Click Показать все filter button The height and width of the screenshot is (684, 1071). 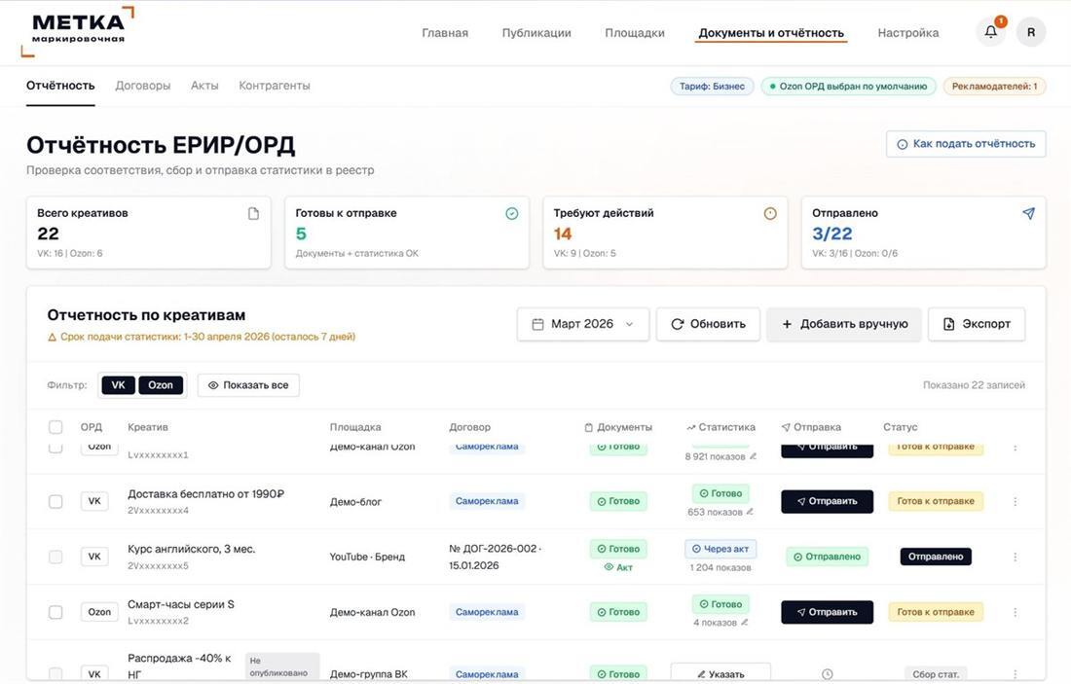point(248,385)
